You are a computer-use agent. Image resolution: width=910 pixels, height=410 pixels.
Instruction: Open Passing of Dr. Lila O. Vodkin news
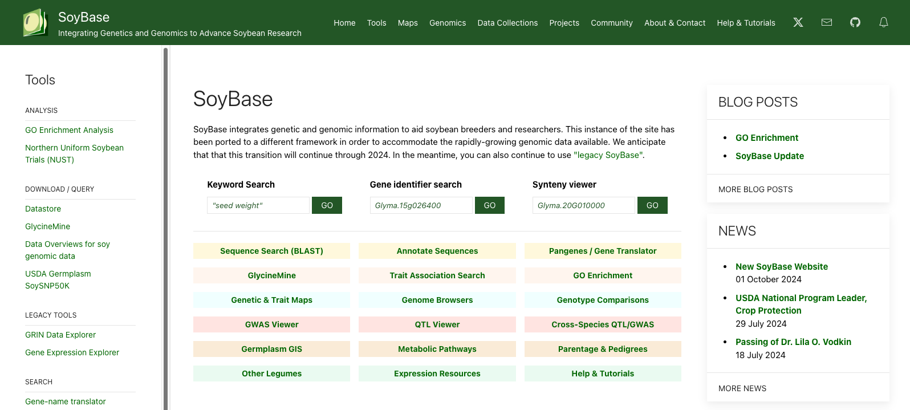[793, 342]
